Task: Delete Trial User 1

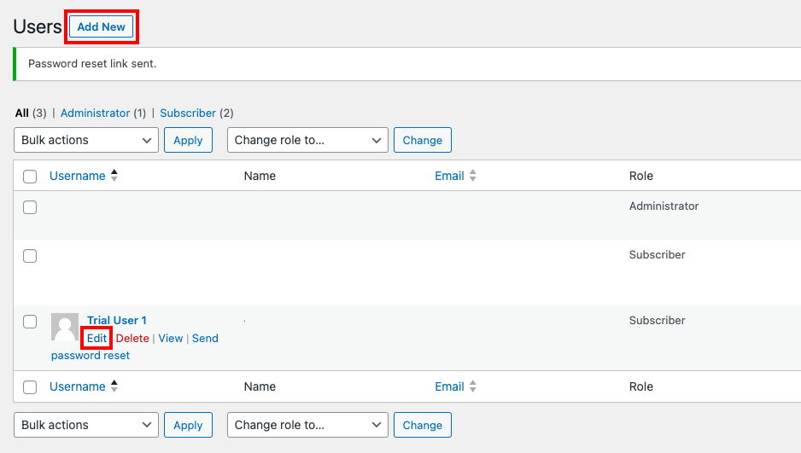Action: click(132, 338)
